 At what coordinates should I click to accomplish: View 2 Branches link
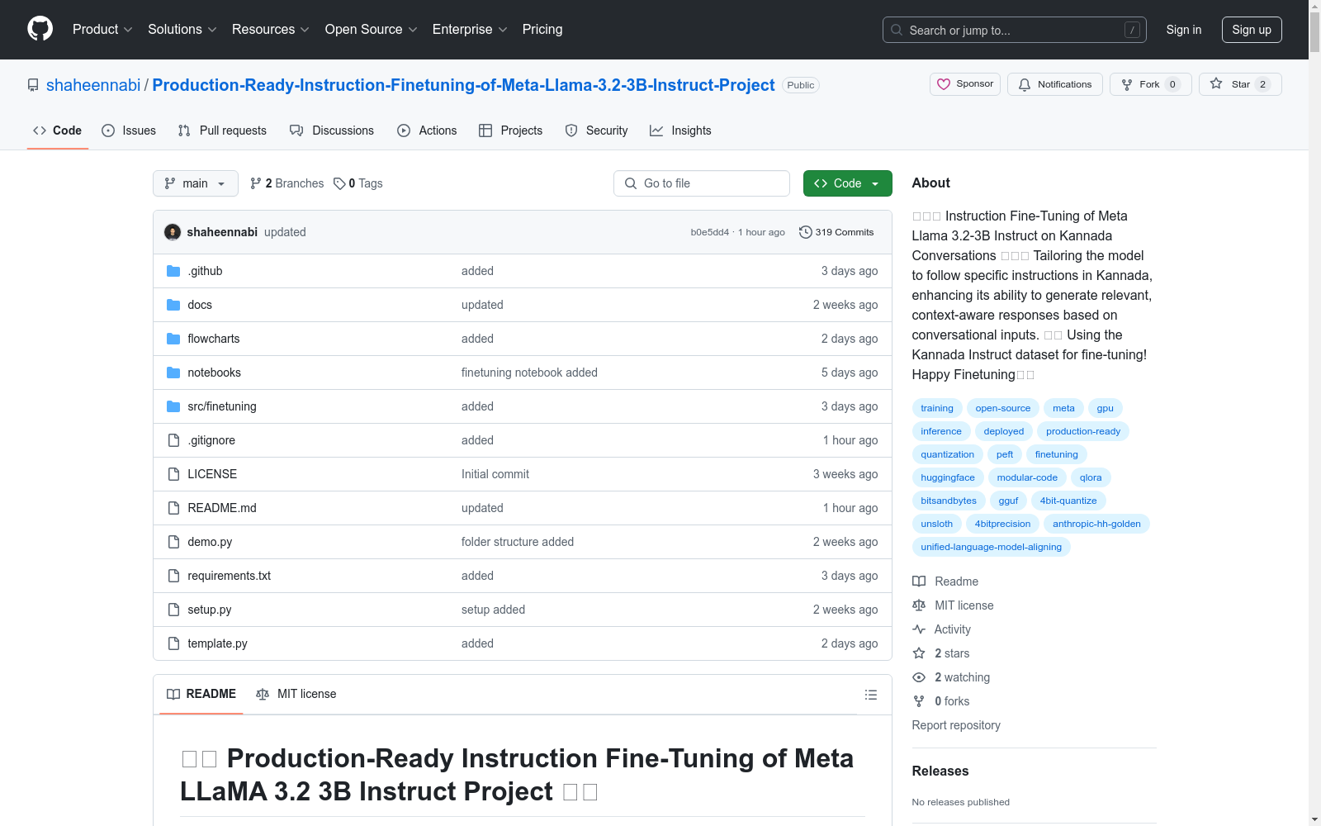point(287,183)
